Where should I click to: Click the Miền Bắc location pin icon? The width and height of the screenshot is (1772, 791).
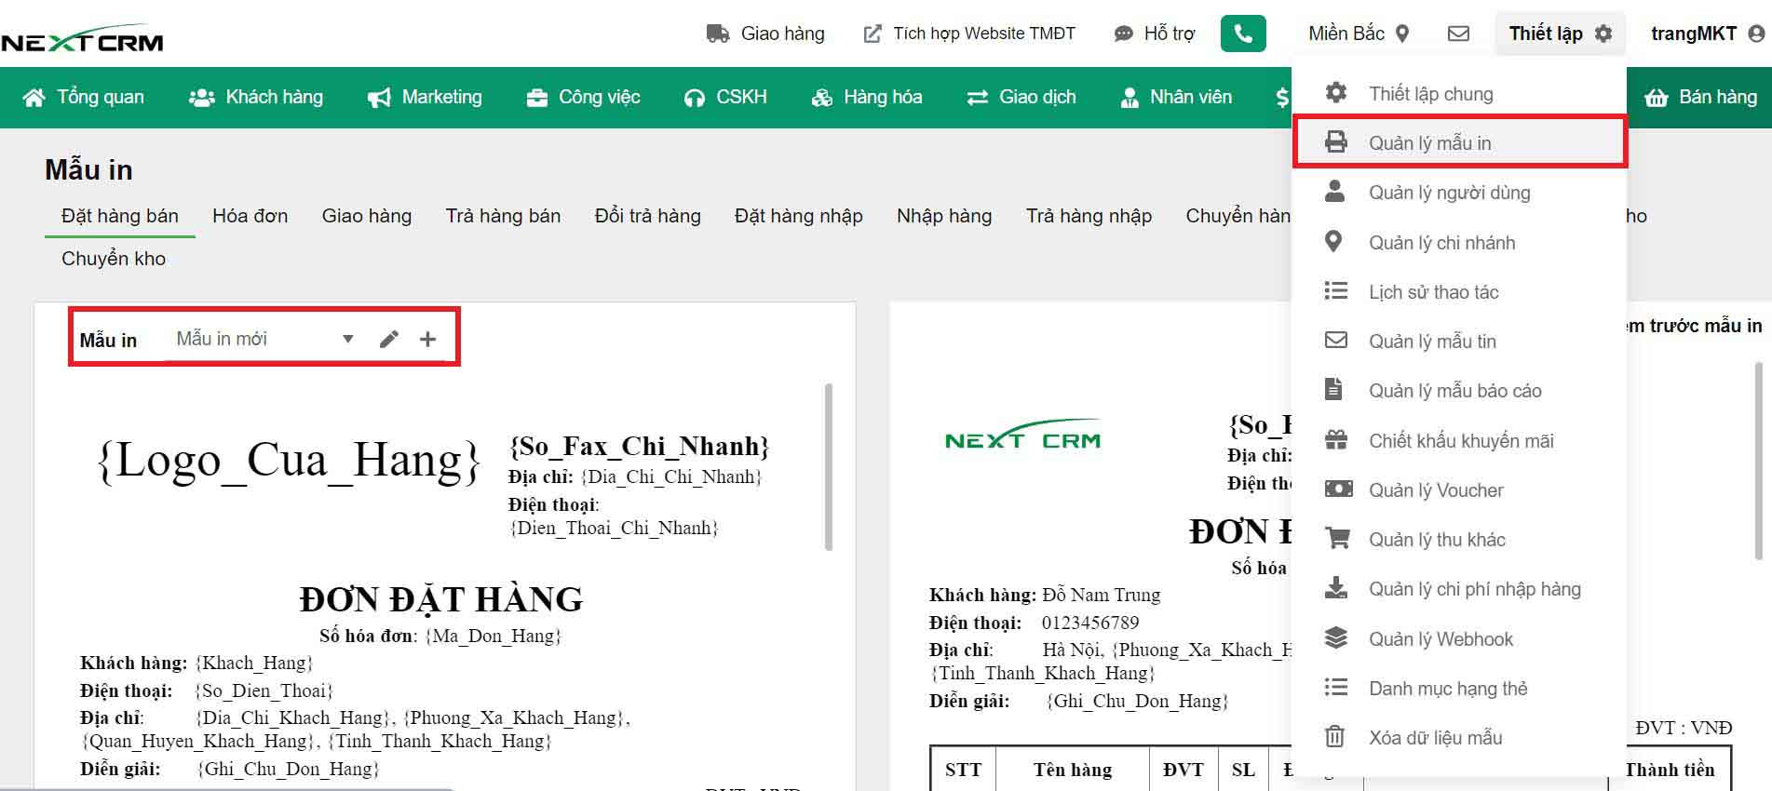[x=1402, y=34]
